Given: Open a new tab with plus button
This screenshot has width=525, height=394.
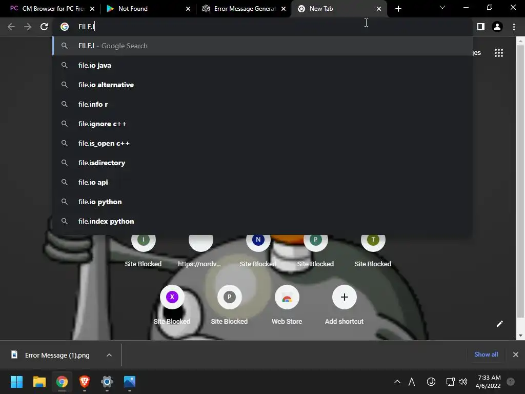Looking at the screenshot, I should click(x=398, y=9).
